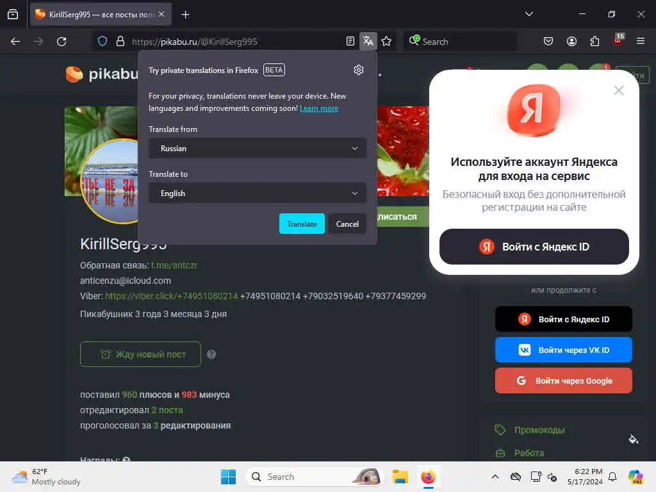Show site security info via padlock icon
The image size is (656, 492).
click(x=120, y=41)
